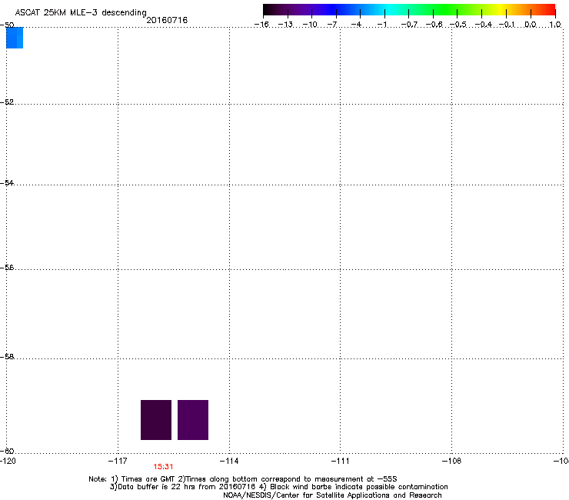The width and height of the screenshot is (569, 500).
Task: Select the purple right data square
Action: tap(193, 420)
